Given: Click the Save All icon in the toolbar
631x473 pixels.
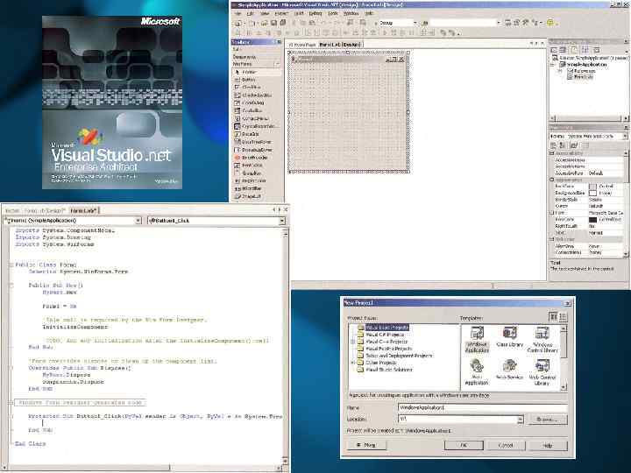Looking at the screenshot, I should (283, 23).
